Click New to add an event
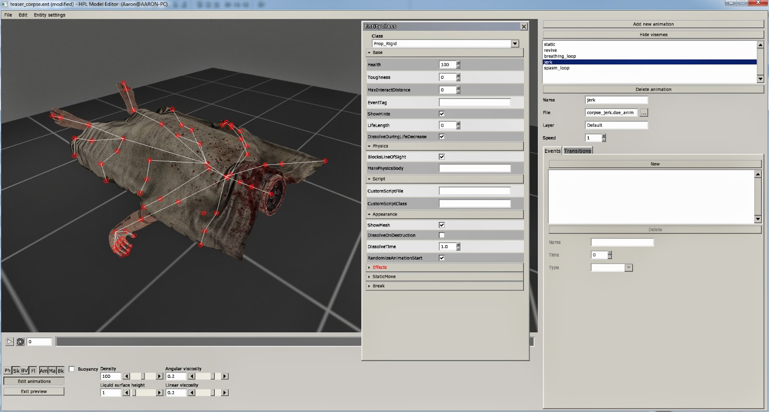The height and width of the screenshot is (412, 769). (x=655, y=164)
